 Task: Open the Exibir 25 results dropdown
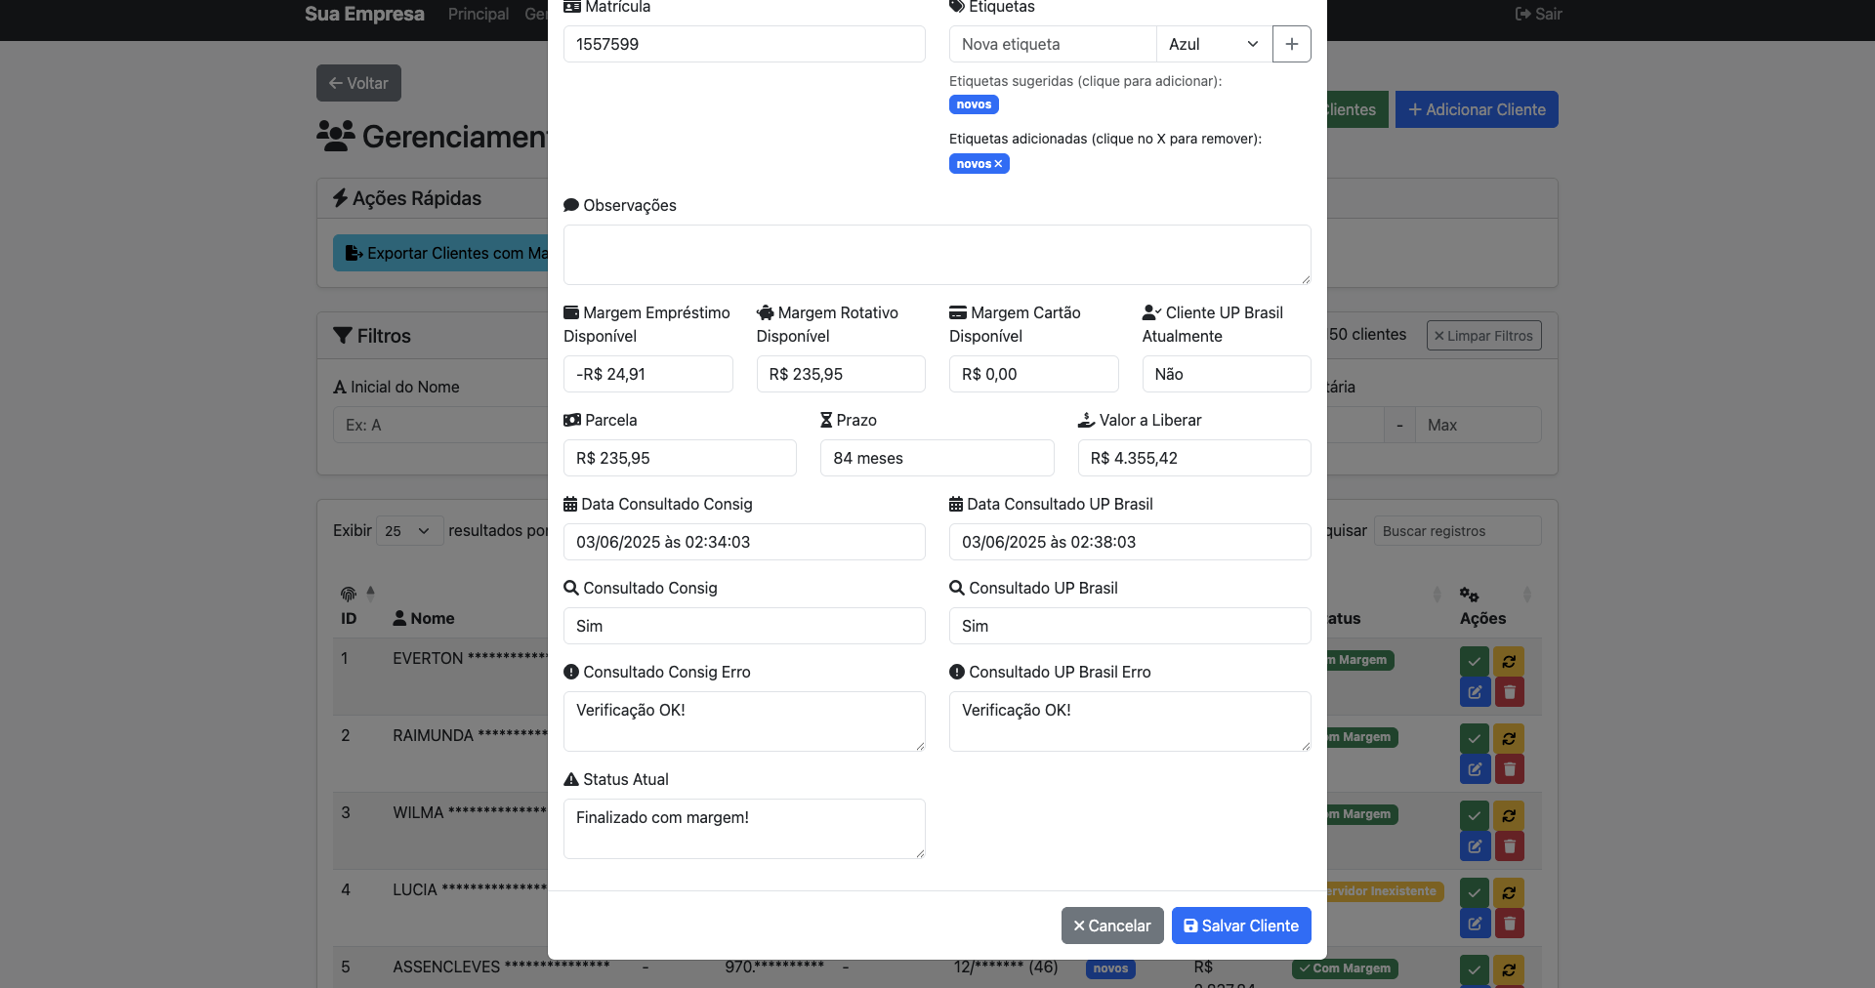[x=408, y=531]
